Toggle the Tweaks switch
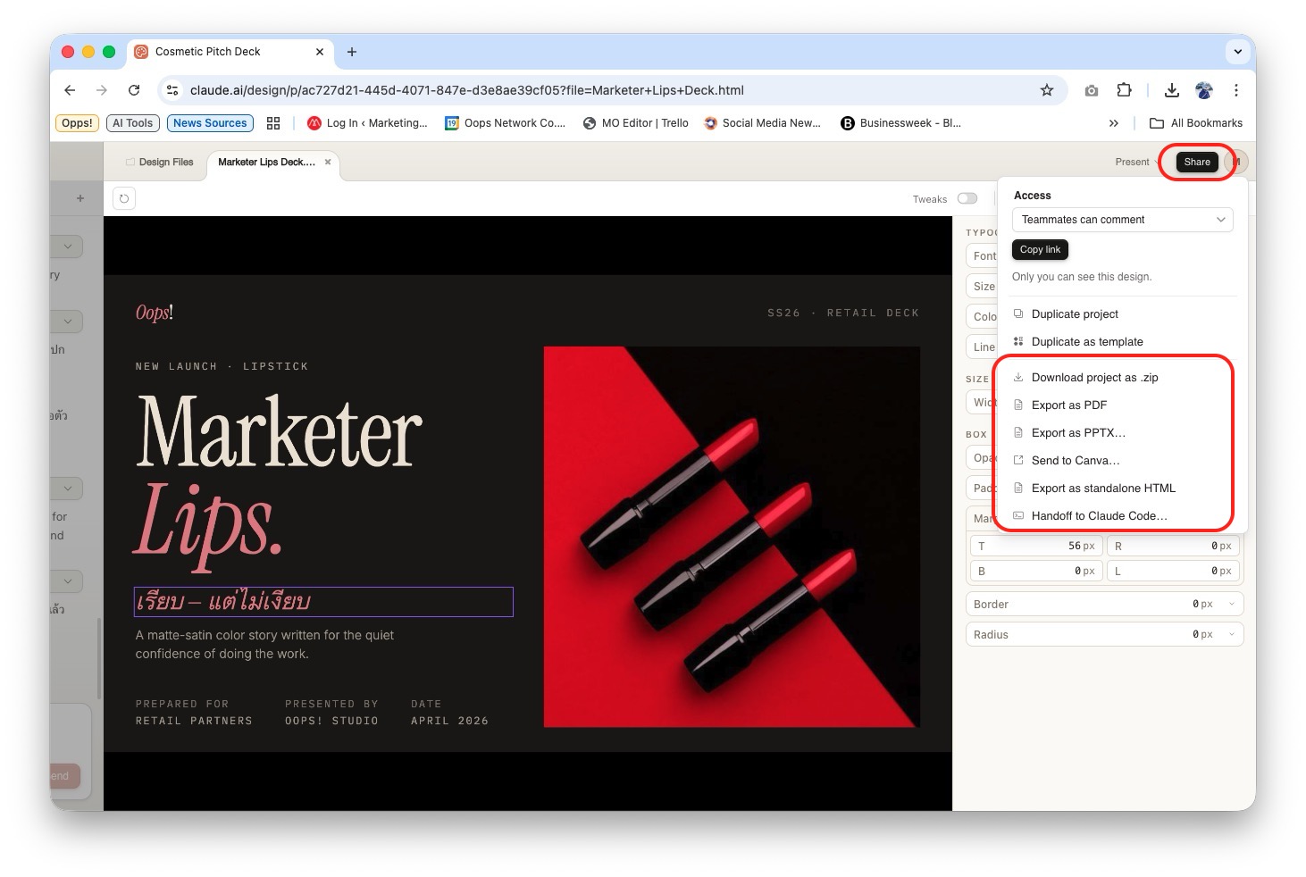The width and height of the screenshot is (1306, 877). click(967, 198)
